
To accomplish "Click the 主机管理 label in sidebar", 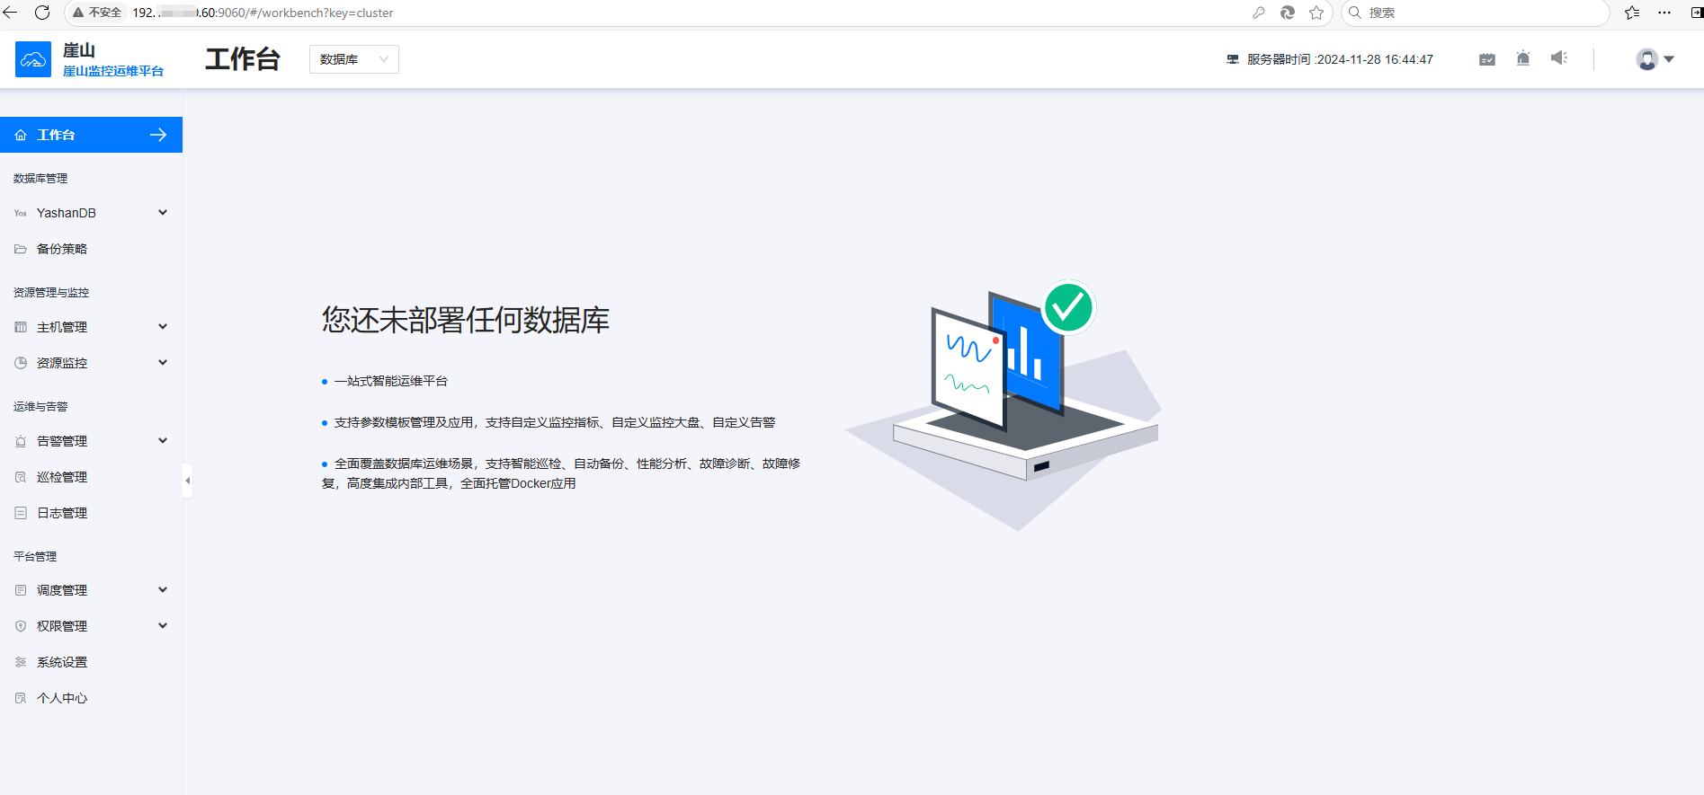I will 62,327.
